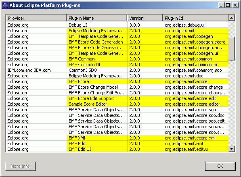Image resolution: width=241 pixels, height=177 pixels.
Task: Select EMF Ecore Change Edit Su... row
Action: [117, 93]
